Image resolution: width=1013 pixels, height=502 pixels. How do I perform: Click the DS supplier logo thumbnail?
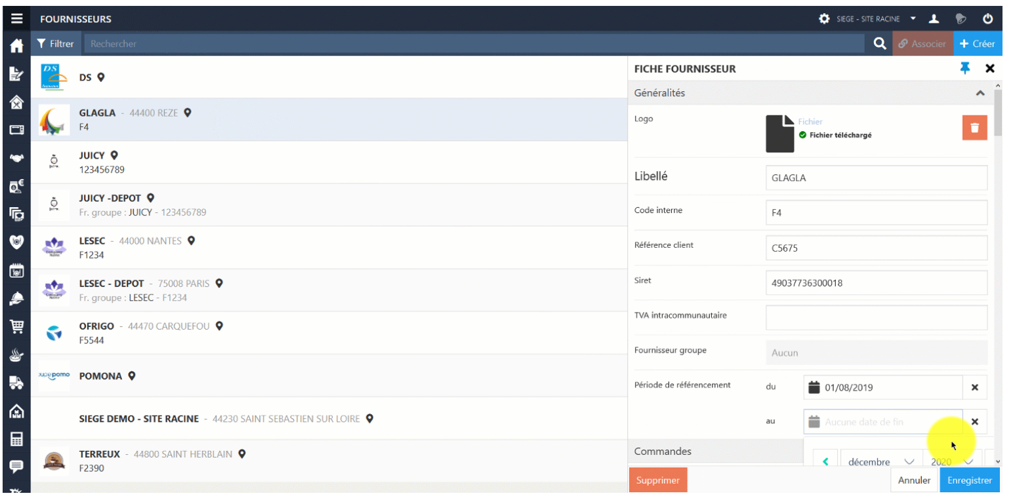click(x=54, y=77)
